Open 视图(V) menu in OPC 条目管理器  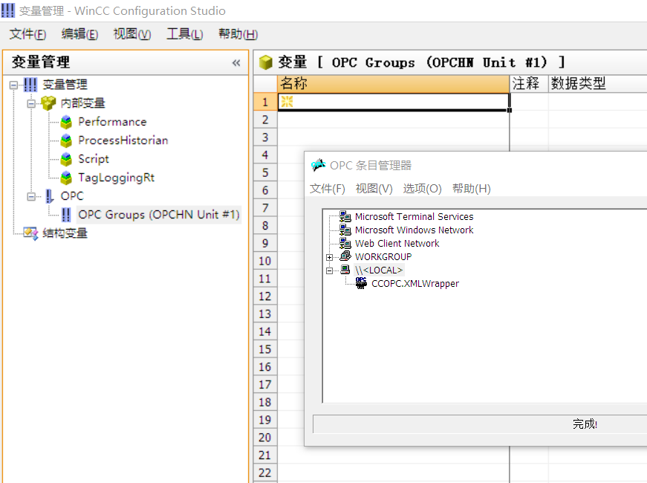coord(374,189)
